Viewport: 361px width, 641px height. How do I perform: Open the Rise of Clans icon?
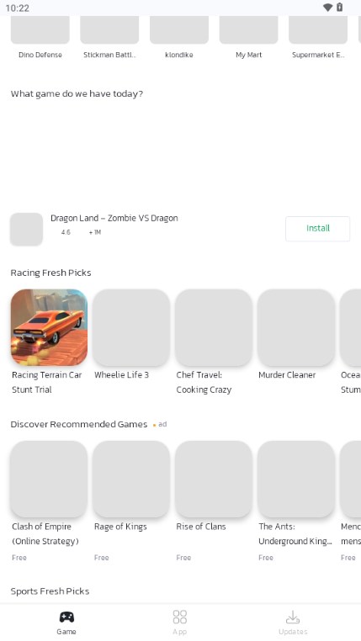(214, 479)
